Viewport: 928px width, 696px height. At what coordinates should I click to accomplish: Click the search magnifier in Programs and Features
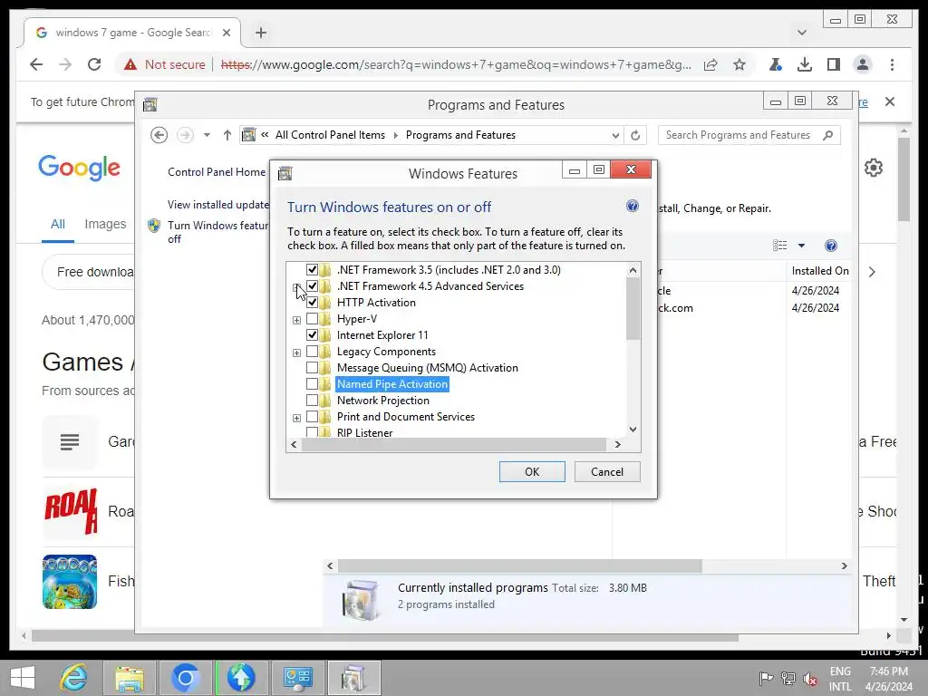(828, 135)
